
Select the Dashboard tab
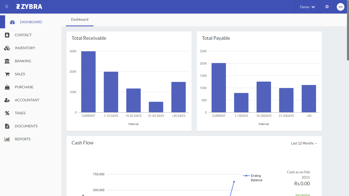coord(80,20)
